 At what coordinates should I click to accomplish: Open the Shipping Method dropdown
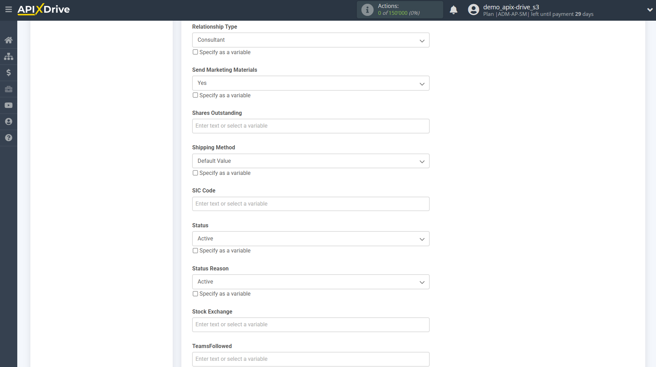pyautogui.click(x=311, y=161)
